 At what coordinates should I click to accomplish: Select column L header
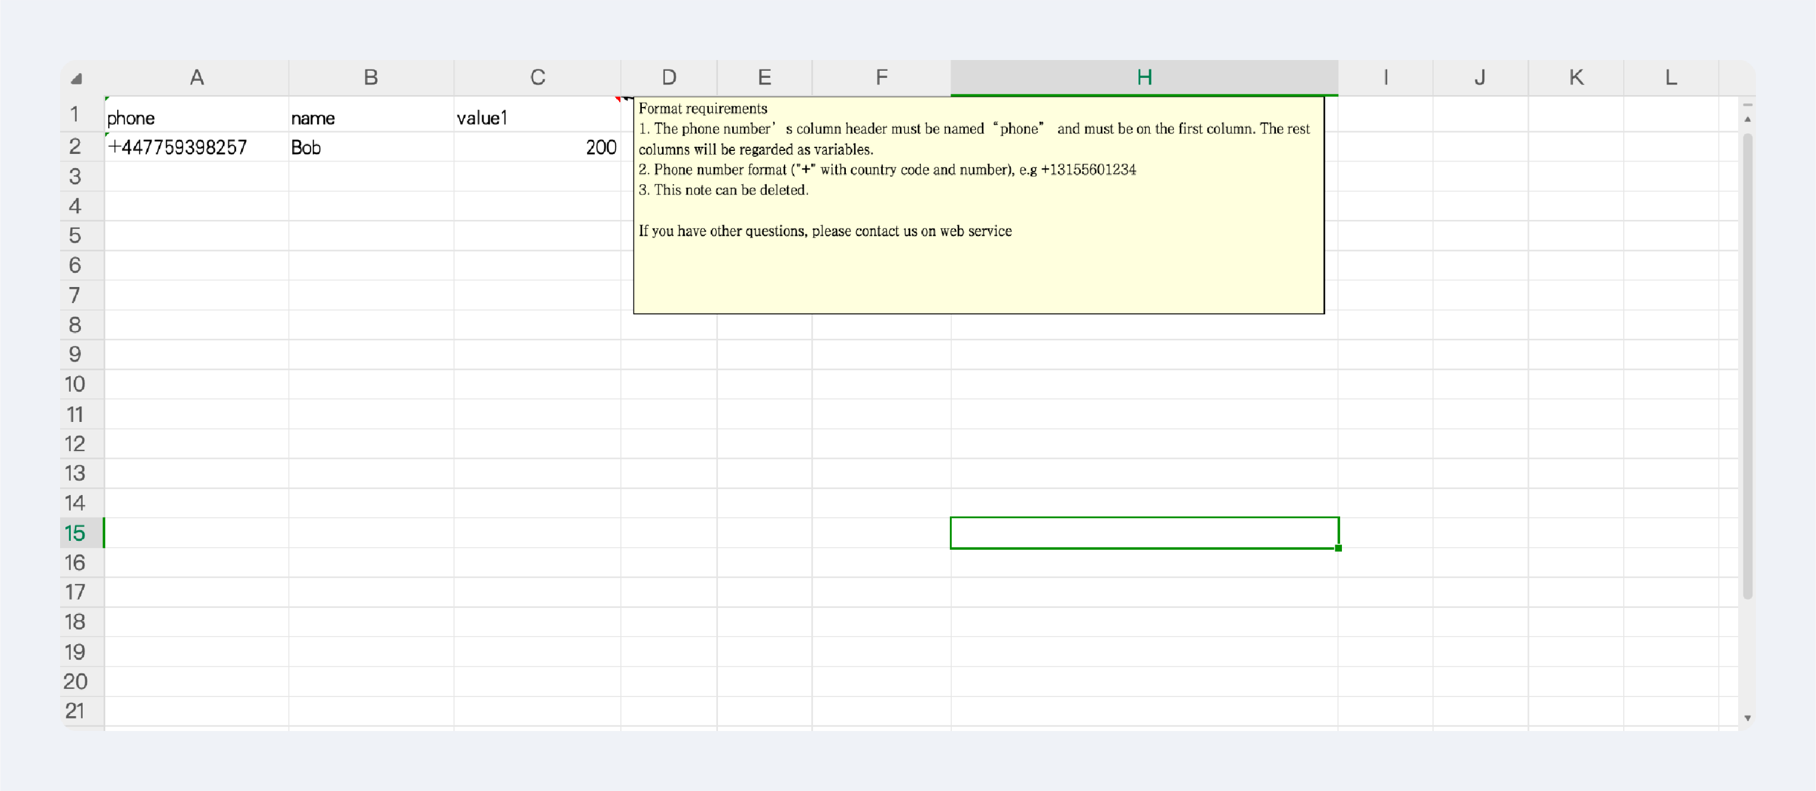click(x=1671, y=77)
